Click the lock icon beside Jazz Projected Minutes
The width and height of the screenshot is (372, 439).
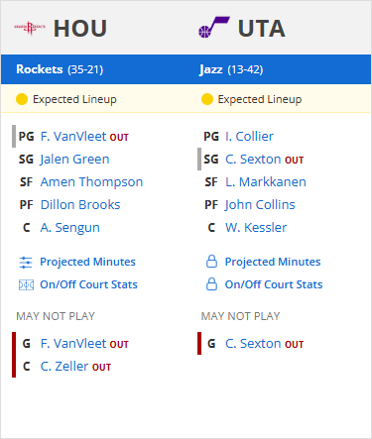click(x=211, y=262)
